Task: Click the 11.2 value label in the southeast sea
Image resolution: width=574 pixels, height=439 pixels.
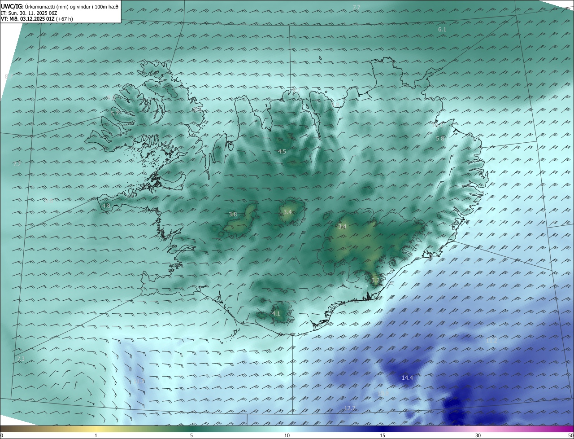Action: point(491,341)
